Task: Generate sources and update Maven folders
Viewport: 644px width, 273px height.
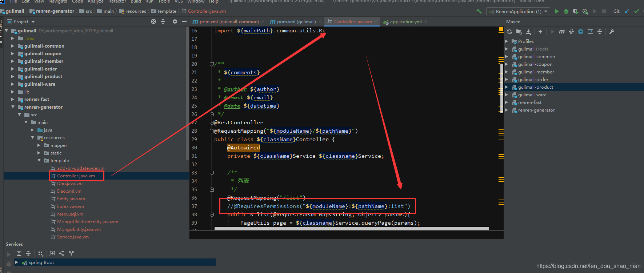Action: point(519,32)
